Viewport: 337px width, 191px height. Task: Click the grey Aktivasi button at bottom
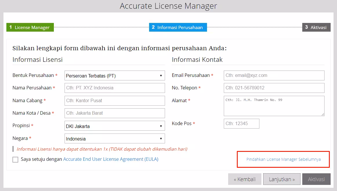[316, 179]
